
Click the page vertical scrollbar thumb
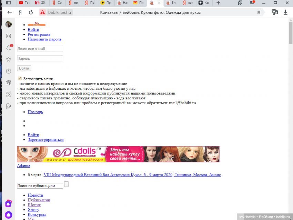pyautogui.click(x=291, y=33)
